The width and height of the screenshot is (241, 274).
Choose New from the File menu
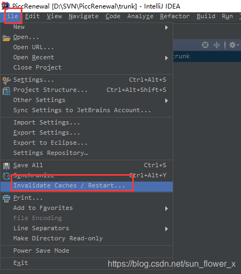pos(86,27)
